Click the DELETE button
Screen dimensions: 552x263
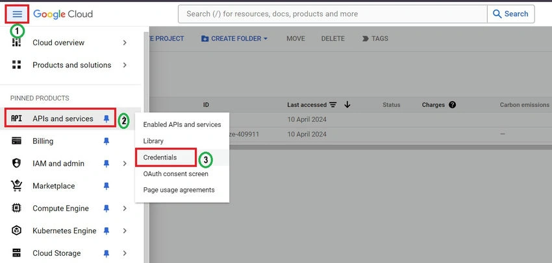[x=333, y=39]
